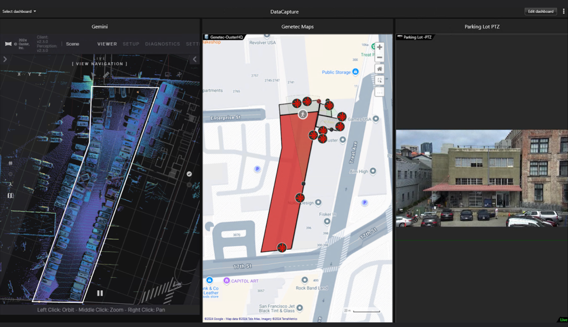This screenshot has height=327, width=568.
Task: Switch to the VIEWER tab
Action: [x=107, y=44]
